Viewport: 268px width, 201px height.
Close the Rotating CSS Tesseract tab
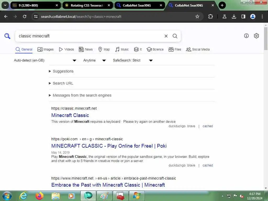pos(109,5)
